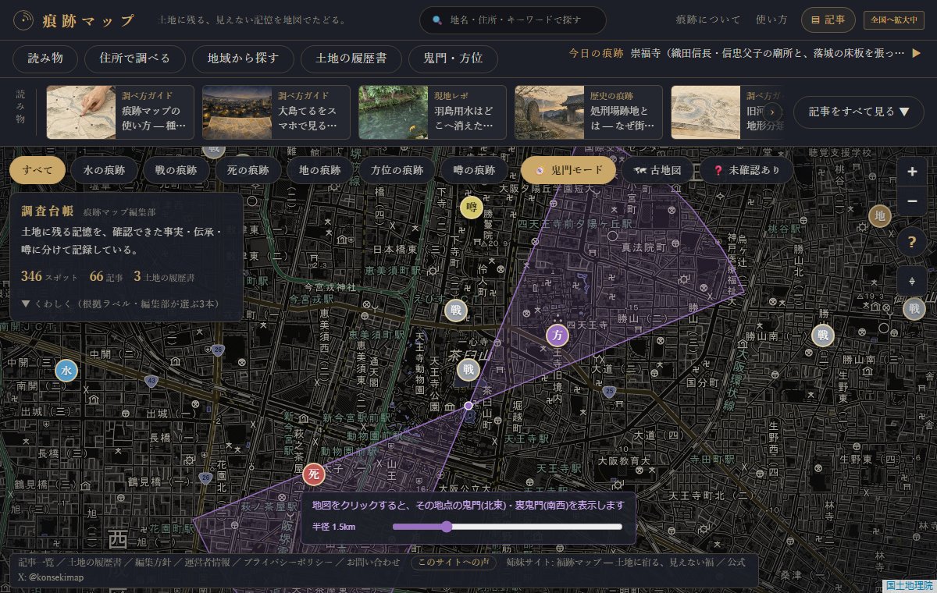Open 国土地理院 attribution link
Viewport: 937px width, 593px height.
[909, 585]
